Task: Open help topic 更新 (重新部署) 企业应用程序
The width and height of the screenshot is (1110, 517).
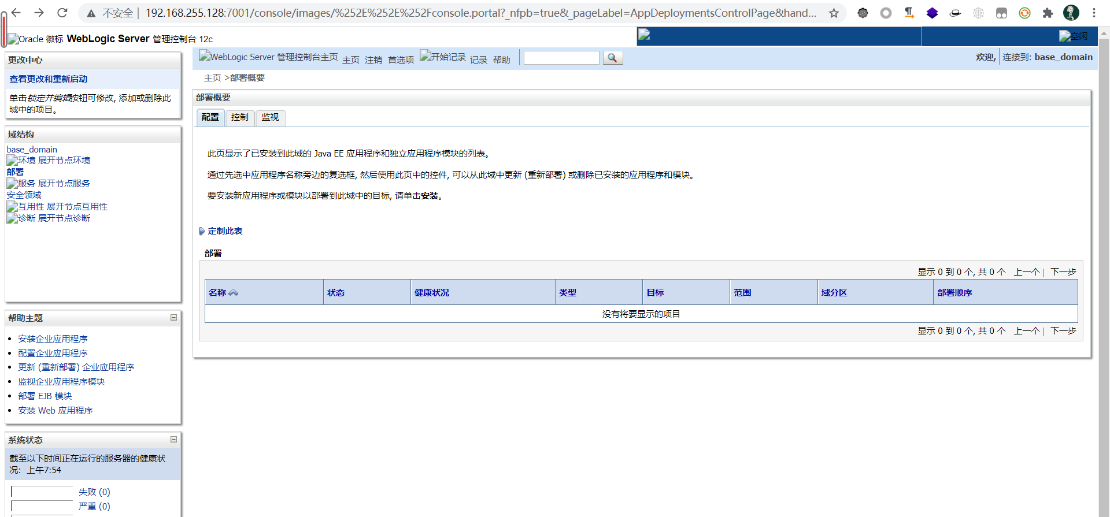Action: (x=76, y=367)
